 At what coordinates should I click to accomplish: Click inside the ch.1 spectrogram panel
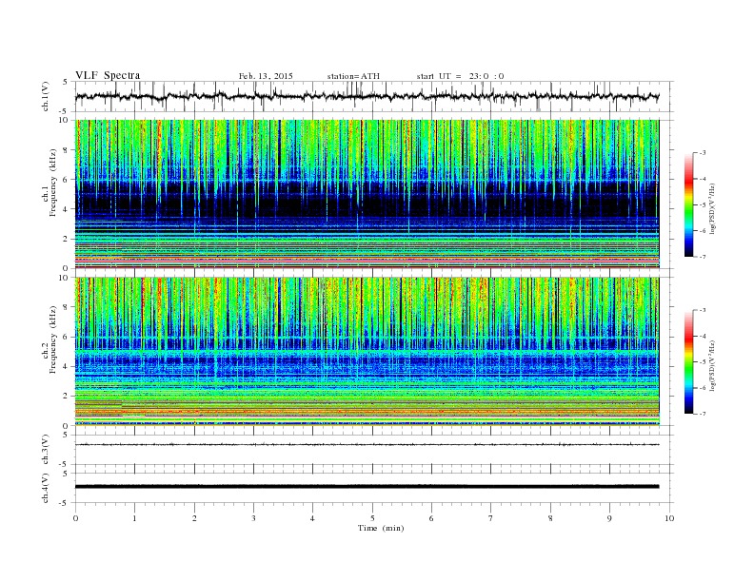pos(367,194)
